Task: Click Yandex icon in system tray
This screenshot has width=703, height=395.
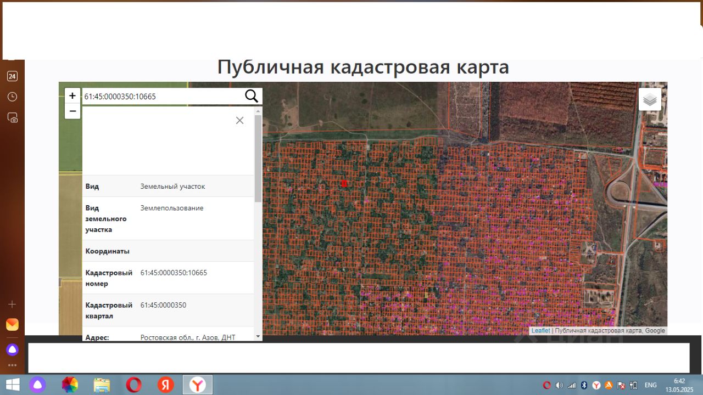Action: click(x=596, y=385)
